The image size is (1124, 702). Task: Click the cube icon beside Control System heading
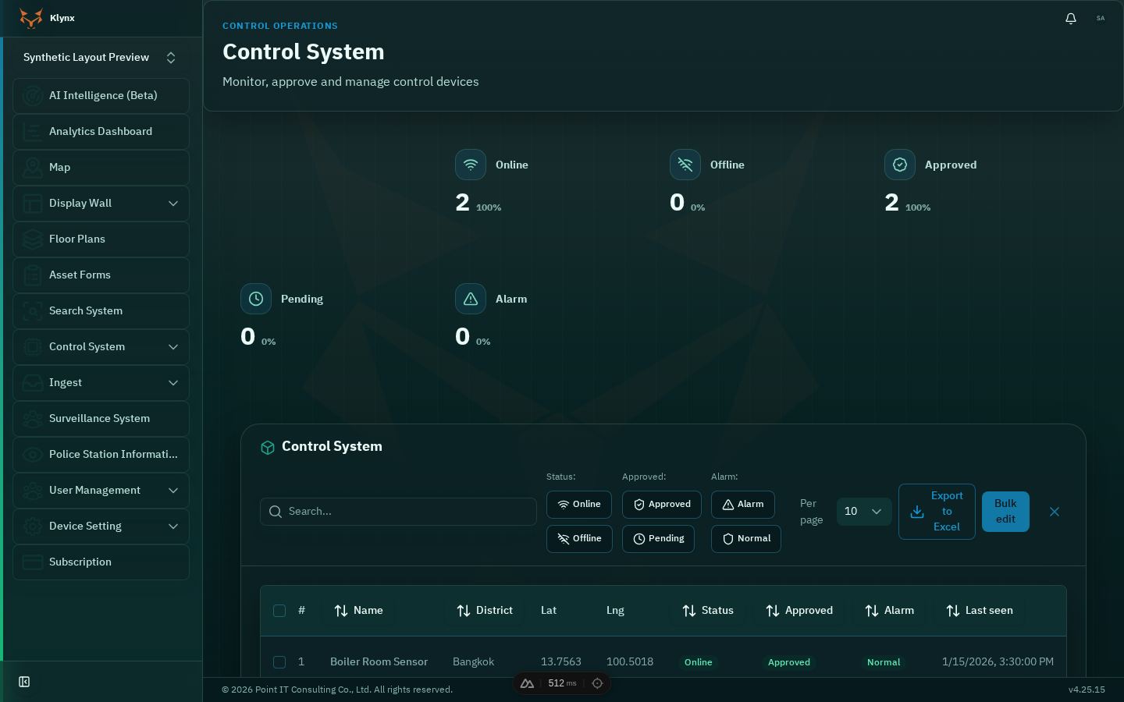(x=268, y=447)
